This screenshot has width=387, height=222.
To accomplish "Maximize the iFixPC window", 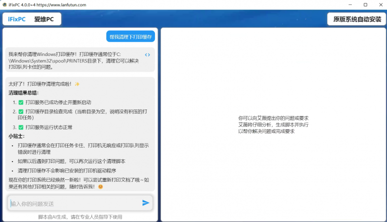I will click(x=365, y=4).
